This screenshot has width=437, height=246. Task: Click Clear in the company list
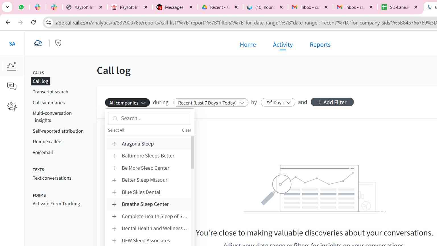[186, 130]
